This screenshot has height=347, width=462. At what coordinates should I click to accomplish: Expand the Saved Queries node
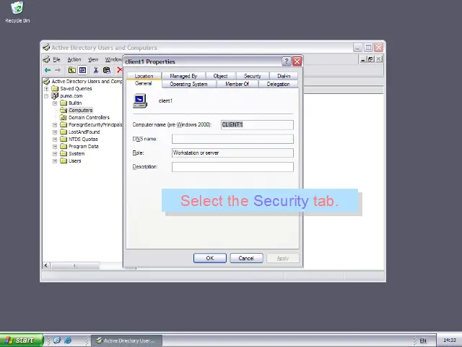point(46,88)
